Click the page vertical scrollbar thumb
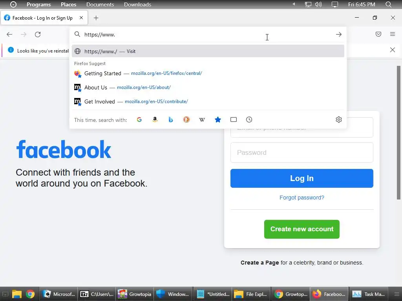Screen dimensions: 402x301 point(398,132)
